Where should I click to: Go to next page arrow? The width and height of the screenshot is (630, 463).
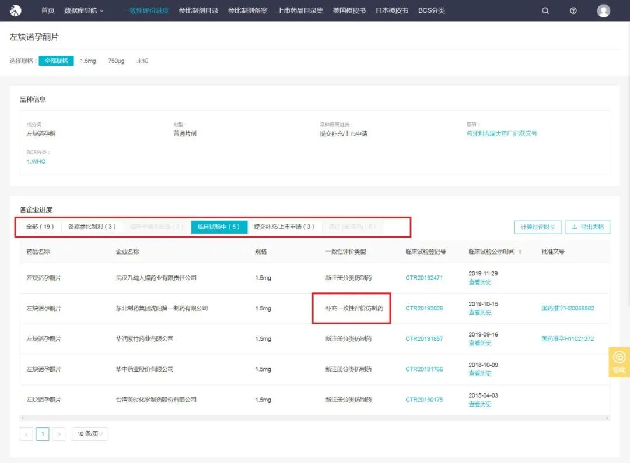[x=59, y=434]
